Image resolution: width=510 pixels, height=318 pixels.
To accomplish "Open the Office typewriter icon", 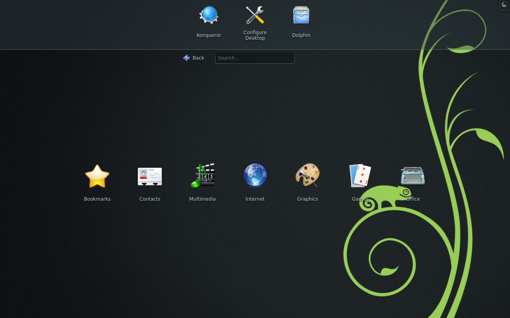I will [413, 176].
